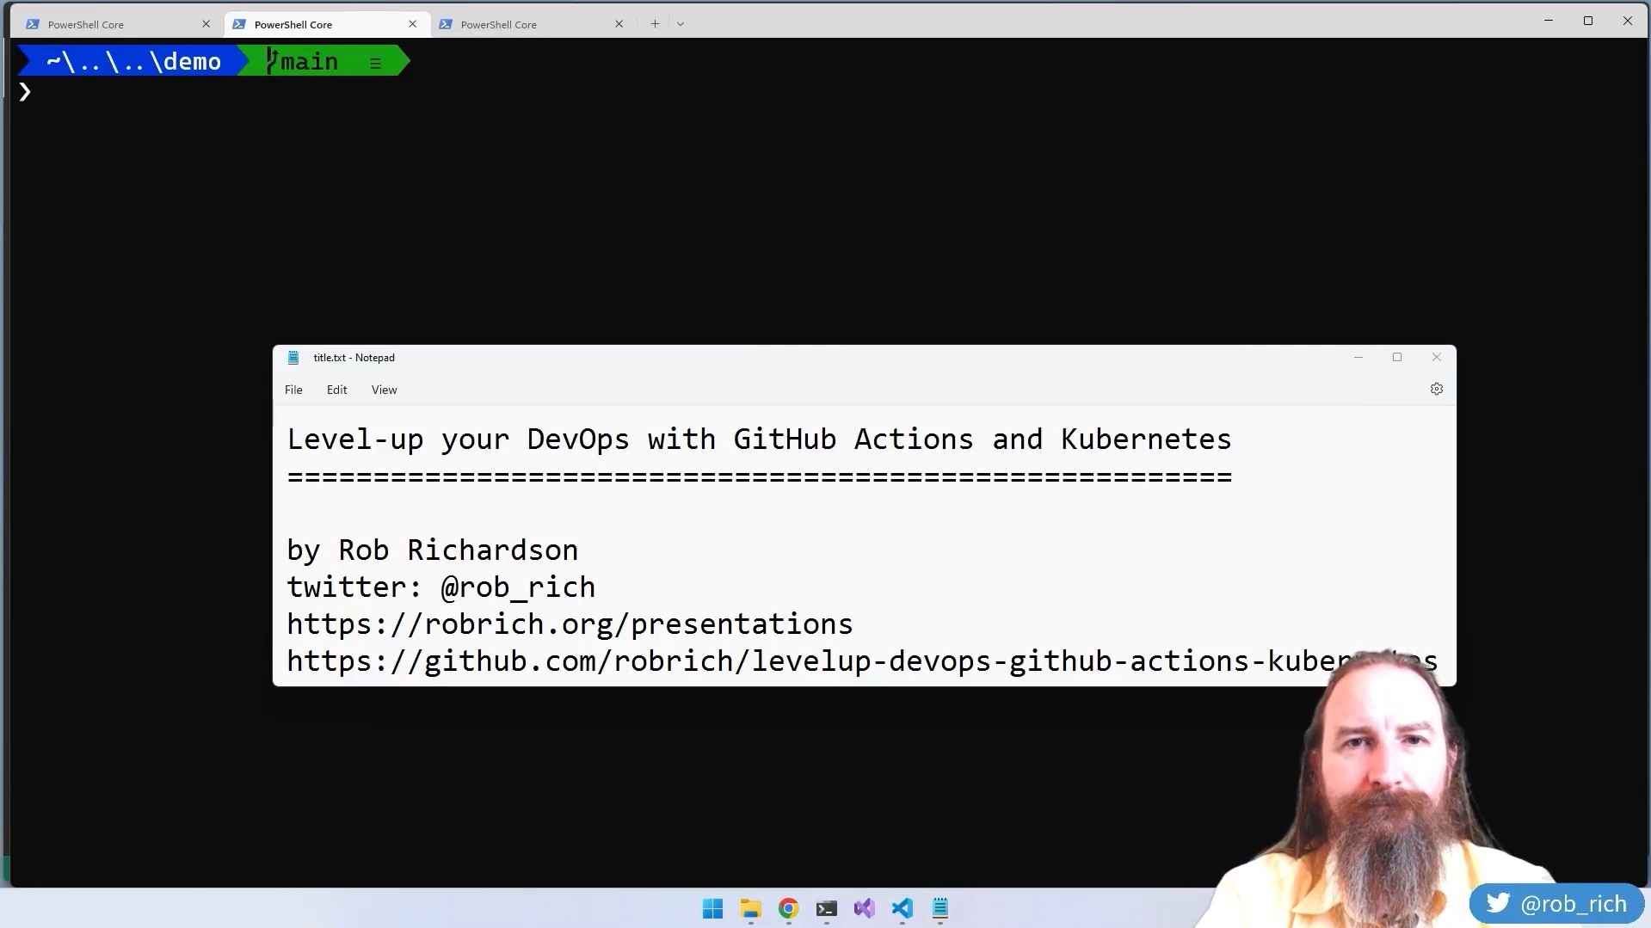Maximize the terminal window
Screen dimensions: 1651x928
click(x=1588, y=21)
